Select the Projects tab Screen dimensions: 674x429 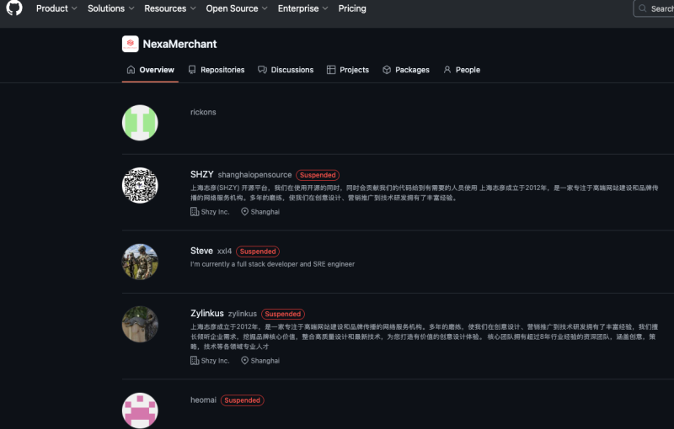348,70
